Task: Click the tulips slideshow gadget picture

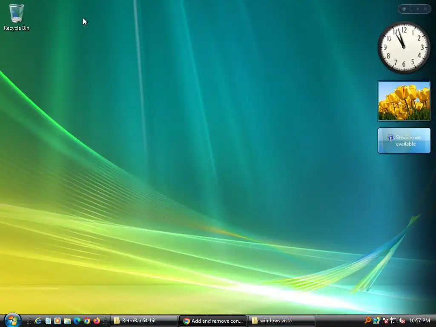Action: pos(404,101)
